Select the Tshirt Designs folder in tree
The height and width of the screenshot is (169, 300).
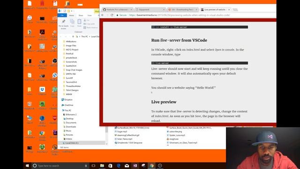coord(72,90)
